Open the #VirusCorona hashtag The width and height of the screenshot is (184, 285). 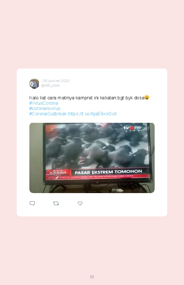tap(44, 103)
